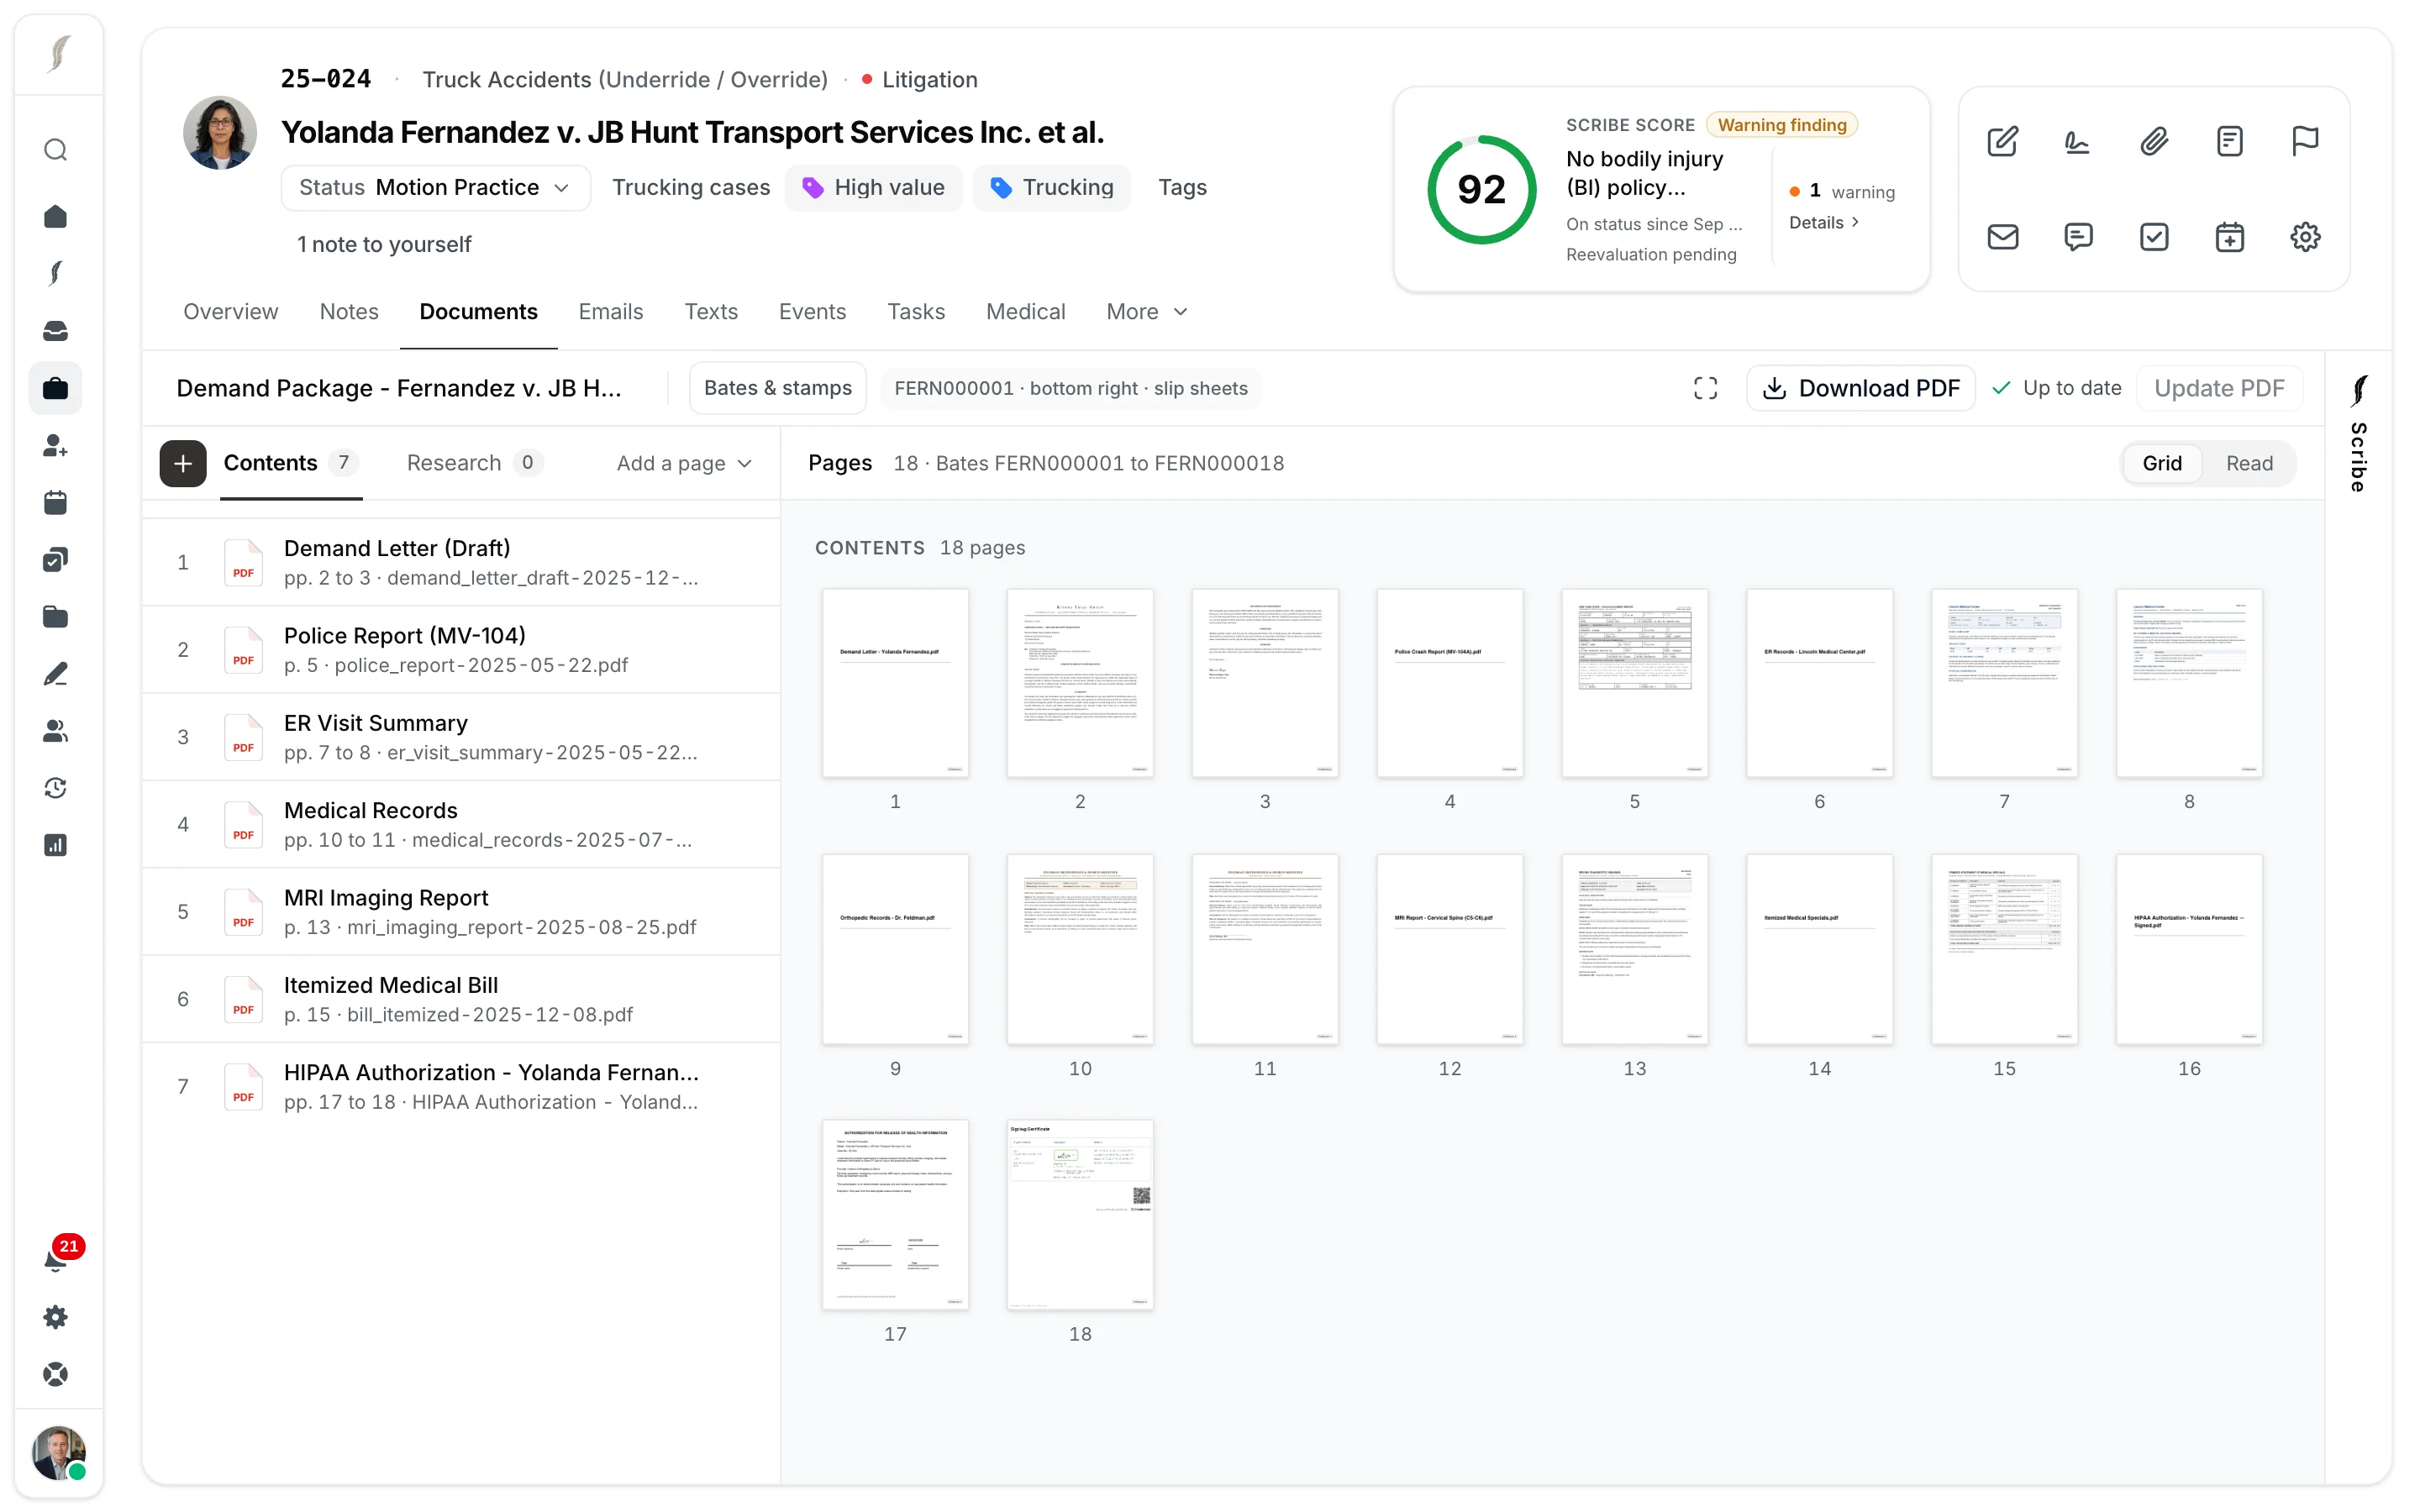Switch to Grid view
The image size is (2420, 1512).
(x=2161, y=463)
